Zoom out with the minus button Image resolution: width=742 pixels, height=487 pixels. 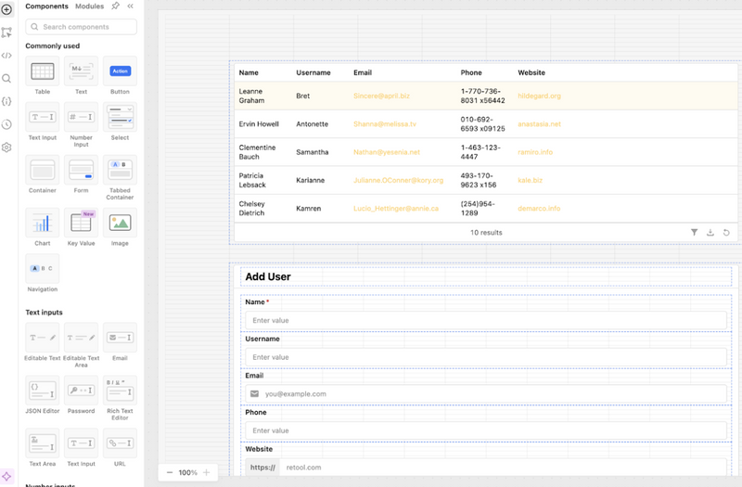pyautogui.click(x=170, y=472)
